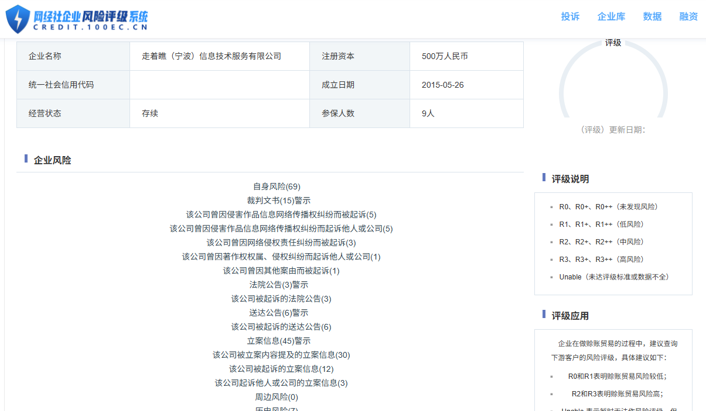
Task: Click the 存续 business status value
Action: tap(150, 113)
